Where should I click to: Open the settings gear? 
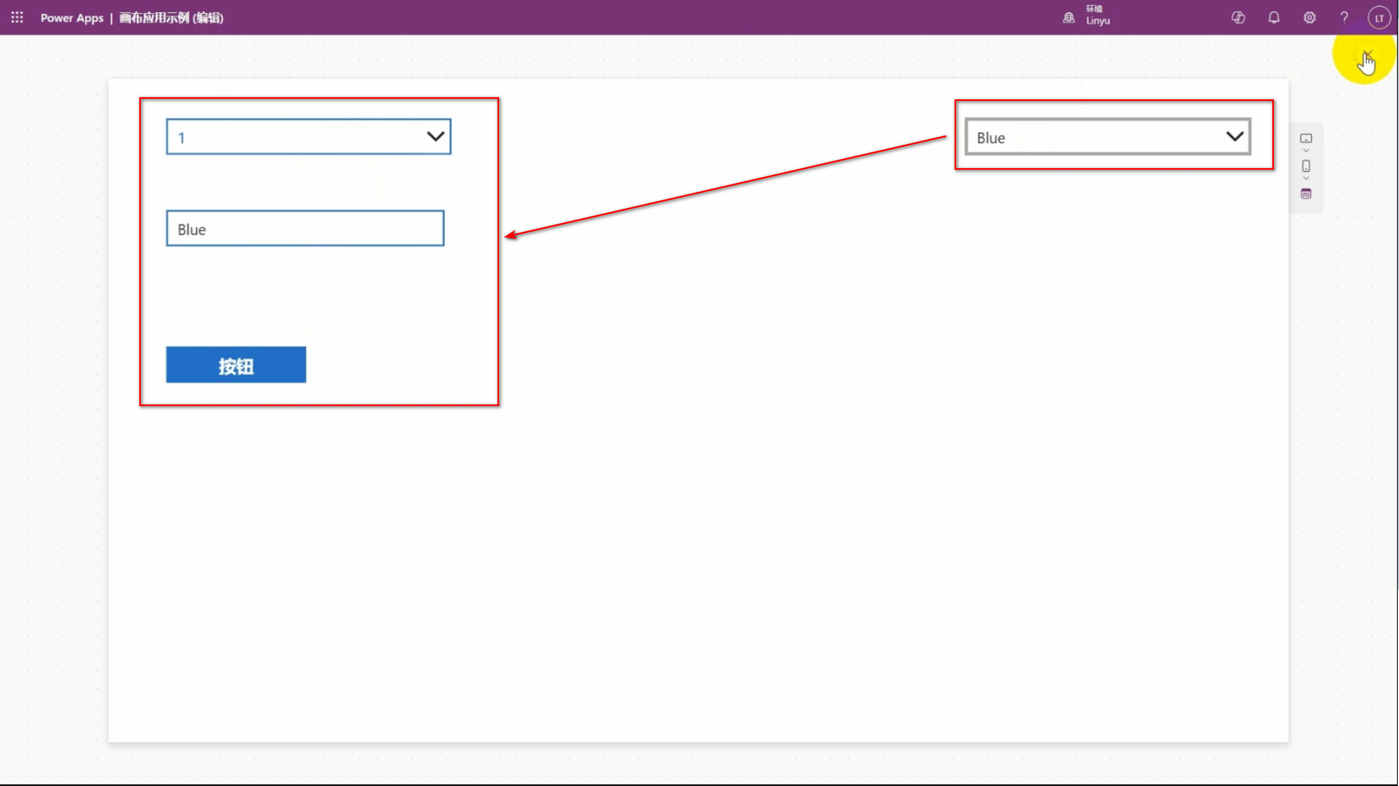point(1309,18)
